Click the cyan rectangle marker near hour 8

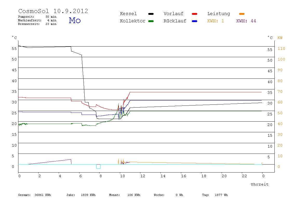[x=98, y=167]
